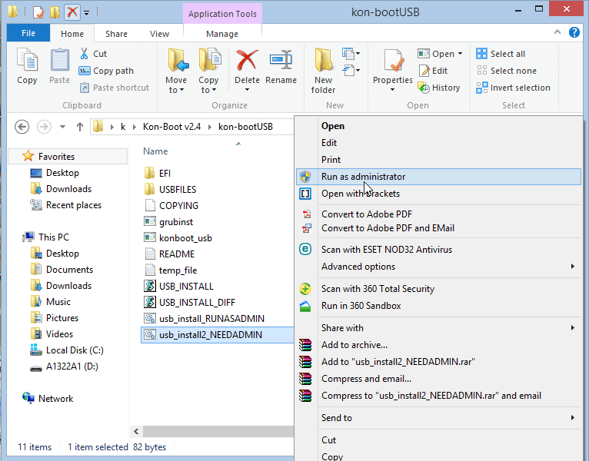Click quick access New folder icon in title bar
The width and height of the screenshot is (589, 461).
(55, 12)
